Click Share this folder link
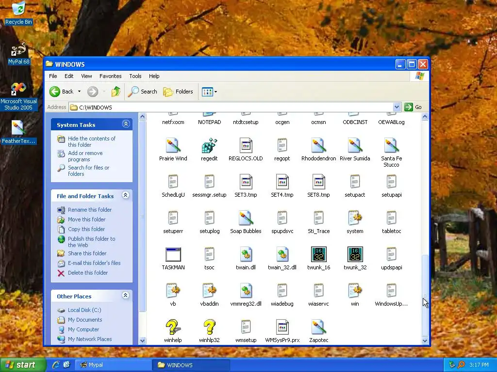 [87, 253]
